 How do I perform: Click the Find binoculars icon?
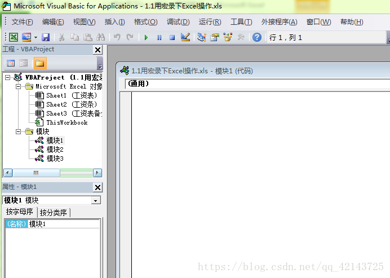coord(100,37)
